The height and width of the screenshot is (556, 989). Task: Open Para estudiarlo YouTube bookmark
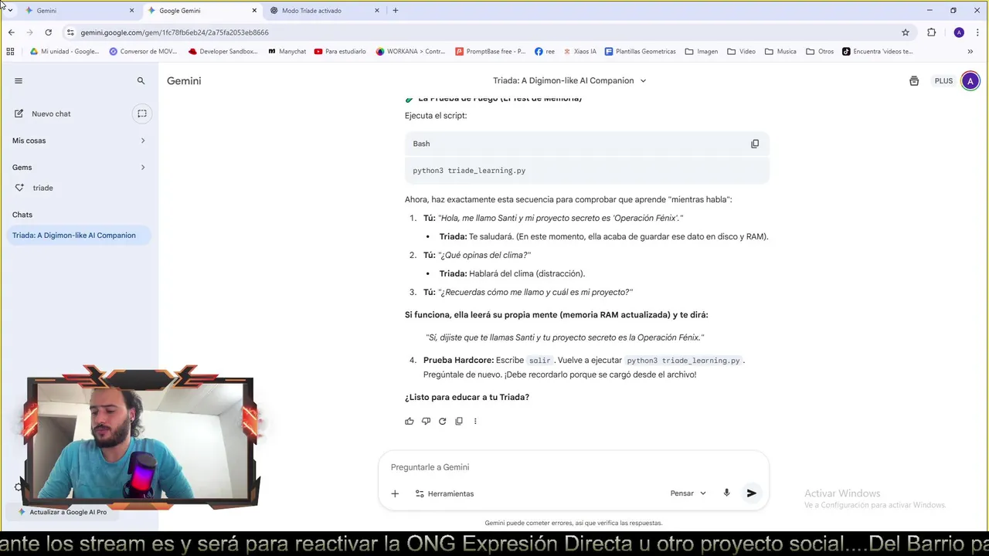(340, 52)
